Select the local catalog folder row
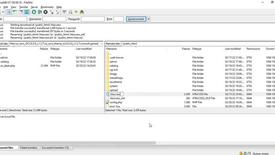 51,62
